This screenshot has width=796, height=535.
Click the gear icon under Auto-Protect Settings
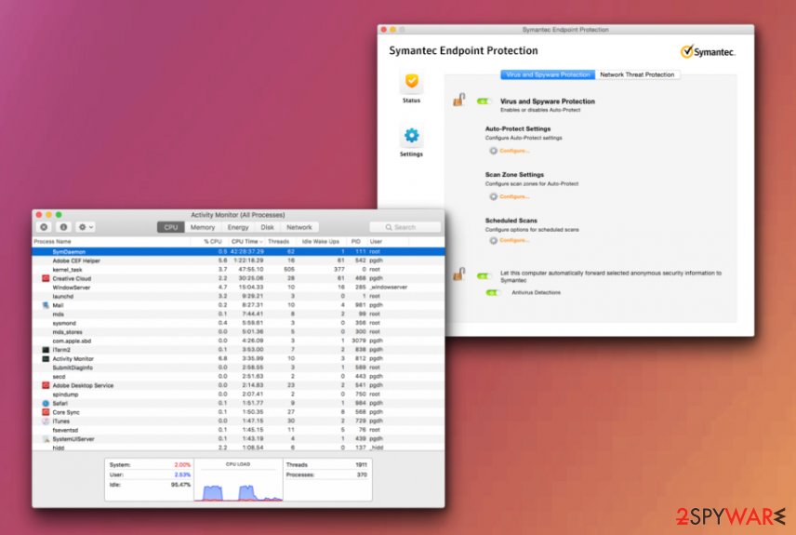pos(493,151)
